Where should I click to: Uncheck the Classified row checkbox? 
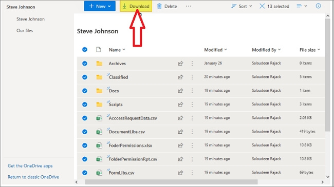click(85, 77)
